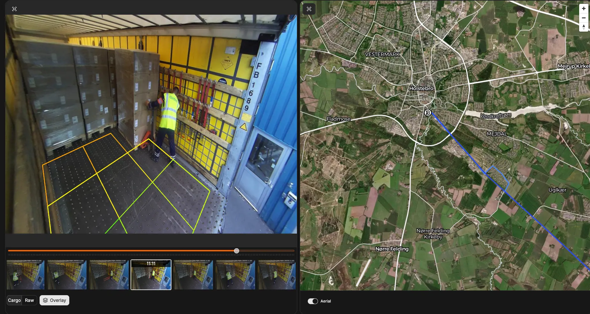Click the VESTERMARK map label
The width and height of the screenshot is (590, 314).
382,55
